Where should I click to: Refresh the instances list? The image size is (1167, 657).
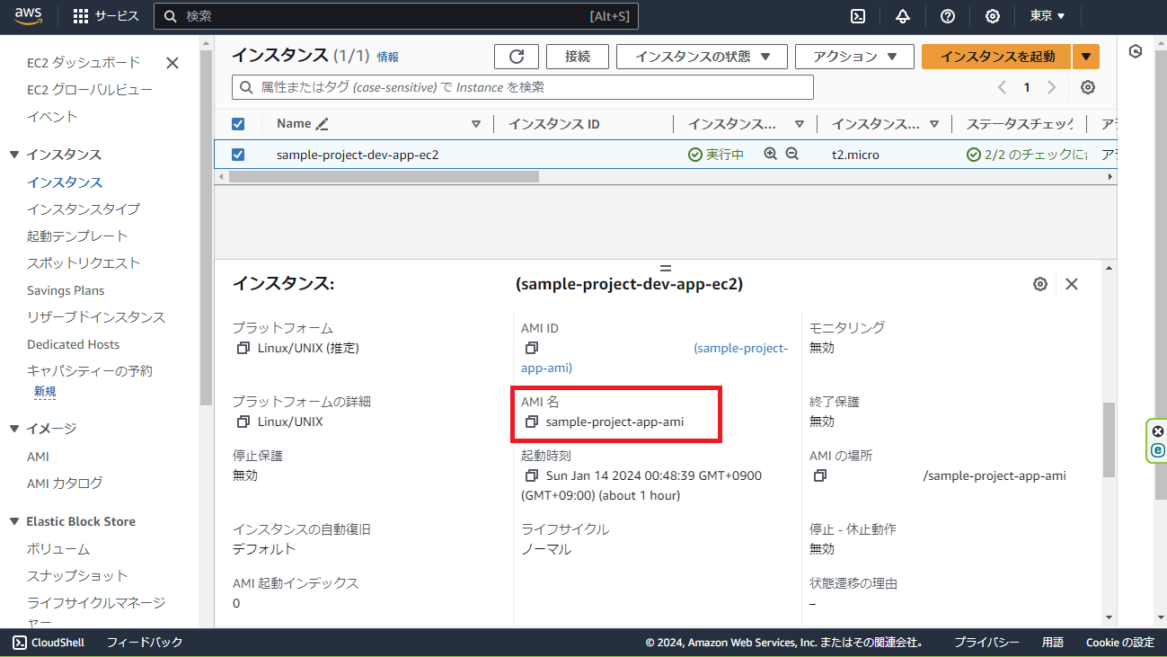(517, 57)
